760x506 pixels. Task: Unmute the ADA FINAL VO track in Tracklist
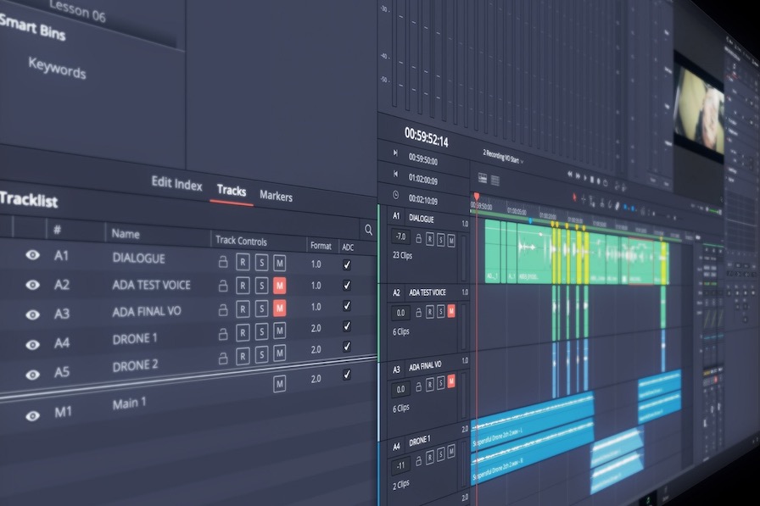point(280,308)
